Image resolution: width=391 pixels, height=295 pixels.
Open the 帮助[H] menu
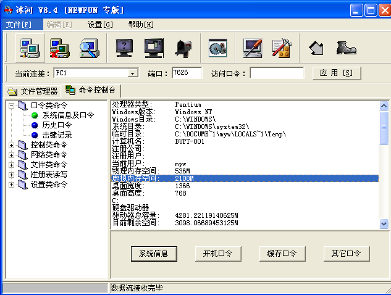coord(141,25)
